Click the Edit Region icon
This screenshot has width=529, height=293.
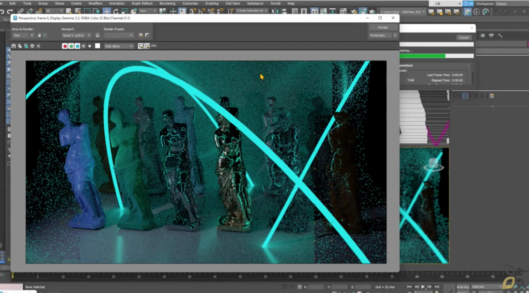(39, 35)
